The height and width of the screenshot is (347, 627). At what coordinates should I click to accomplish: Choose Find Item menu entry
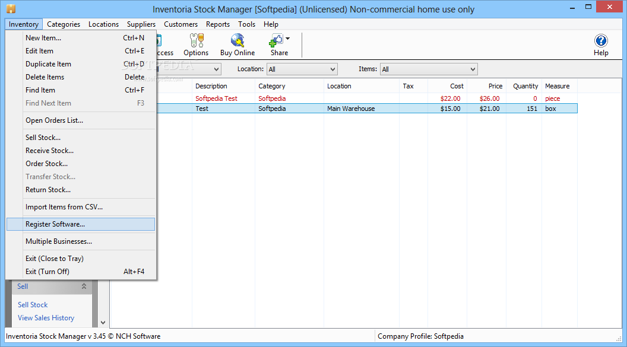click(x=81, y=90)
